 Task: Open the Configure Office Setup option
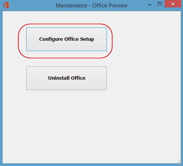point(67,39)
